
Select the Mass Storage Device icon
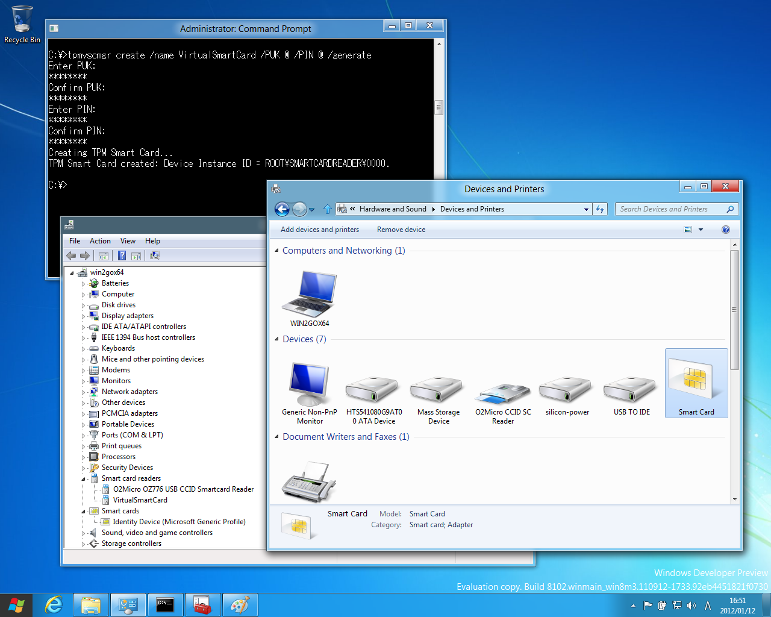[x=439, y=398]
